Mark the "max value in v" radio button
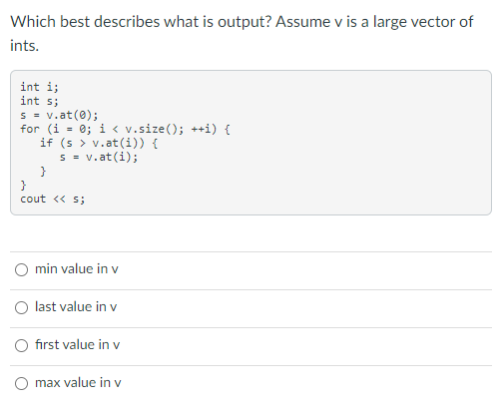The width and height of the screenshot is (501, 412). (21, 383)
